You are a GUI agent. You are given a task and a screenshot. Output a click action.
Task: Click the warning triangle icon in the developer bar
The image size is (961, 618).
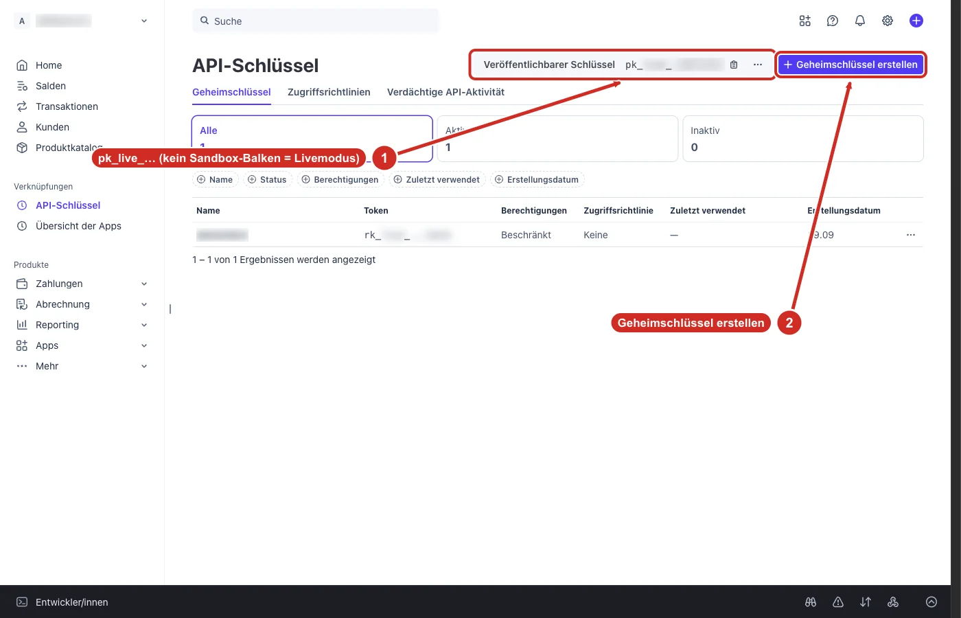(838, 602)
